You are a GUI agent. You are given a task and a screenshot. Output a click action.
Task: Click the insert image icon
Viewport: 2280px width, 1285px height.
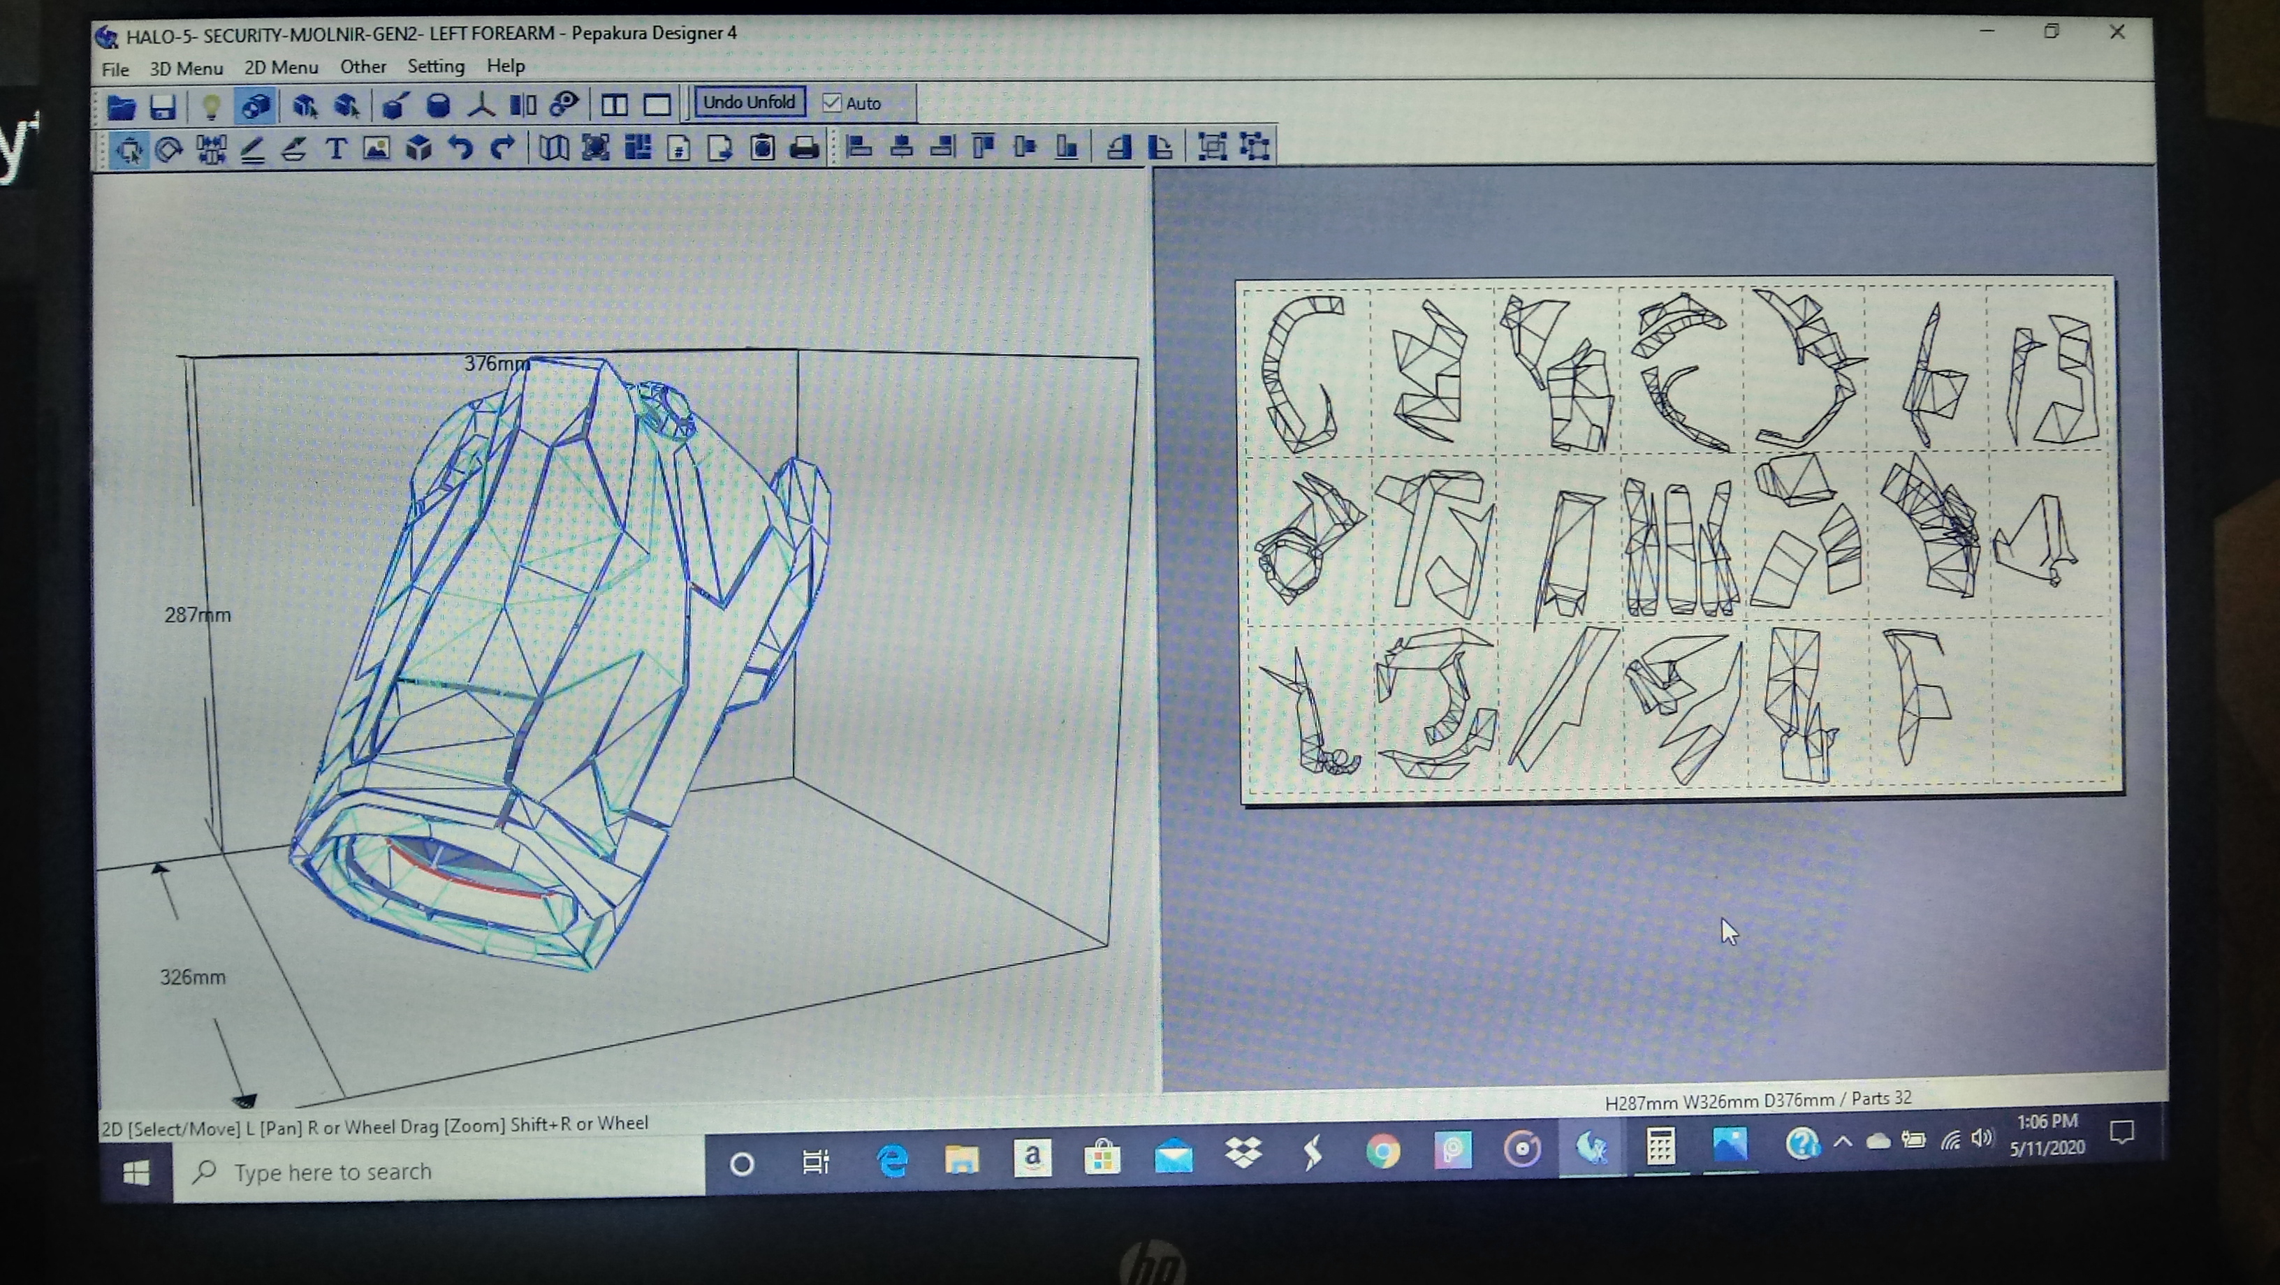click(377, 149)
